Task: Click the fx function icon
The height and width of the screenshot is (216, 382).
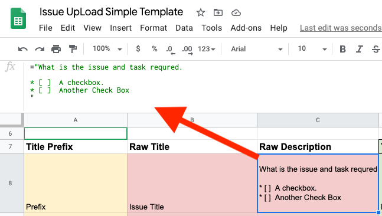Action: tap(10, 67)
